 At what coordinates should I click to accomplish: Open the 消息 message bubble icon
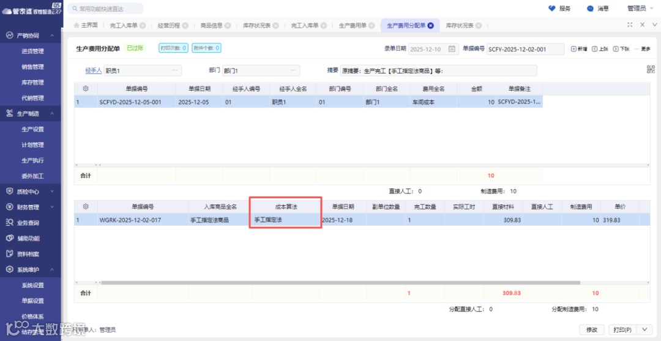pos(590,9)
